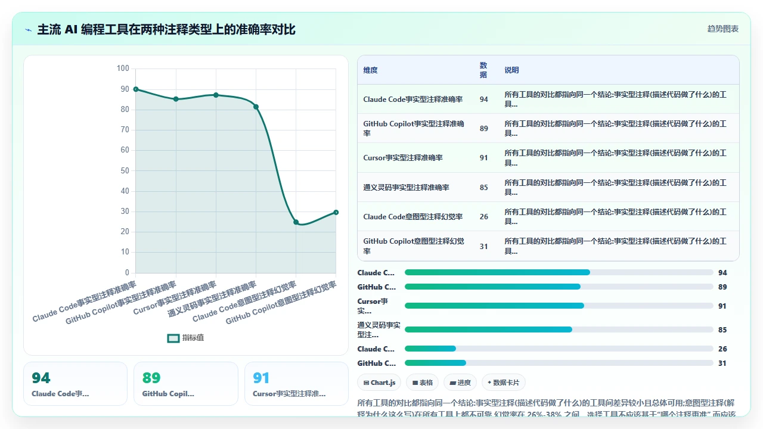The height and width of the screenshot is (429, 763).
Task: Click the dashboard title text
Action: pos(166,30)
